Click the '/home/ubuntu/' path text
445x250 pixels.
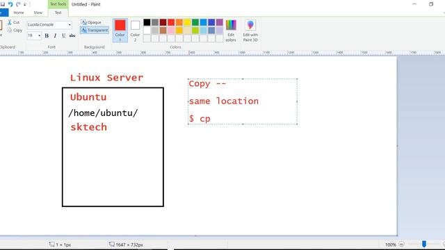tap(103, 112)
